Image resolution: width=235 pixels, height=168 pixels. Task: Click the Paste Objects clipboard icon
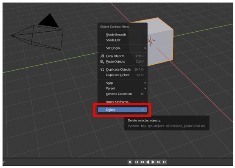coord(102,62)
